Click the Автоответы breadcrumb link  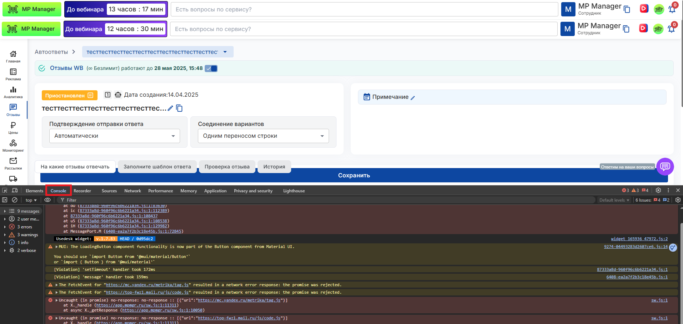click(51, 52)
